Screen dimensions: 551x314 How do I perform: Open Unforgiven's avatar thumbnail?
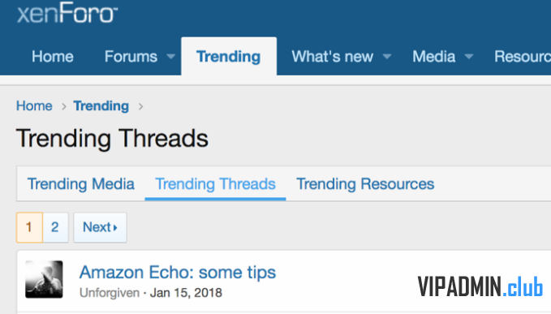point(44,279)
